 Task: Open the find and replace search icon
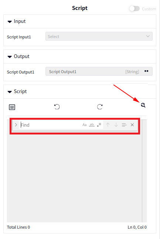tap(143, 105)
